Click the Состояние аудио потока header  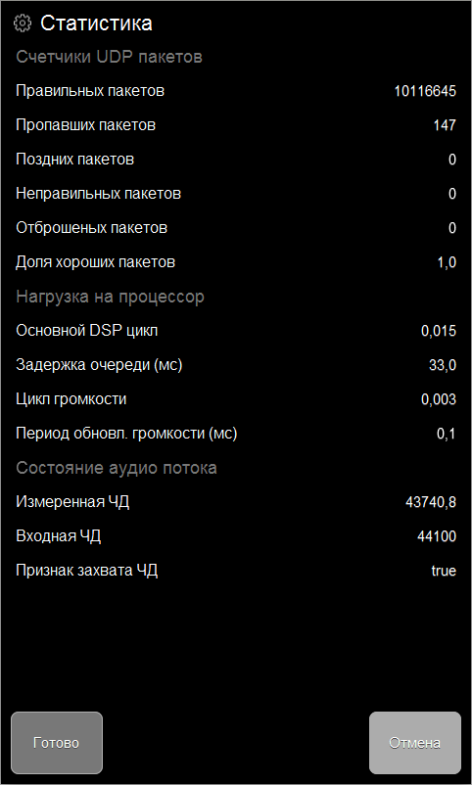coord(117,468)
